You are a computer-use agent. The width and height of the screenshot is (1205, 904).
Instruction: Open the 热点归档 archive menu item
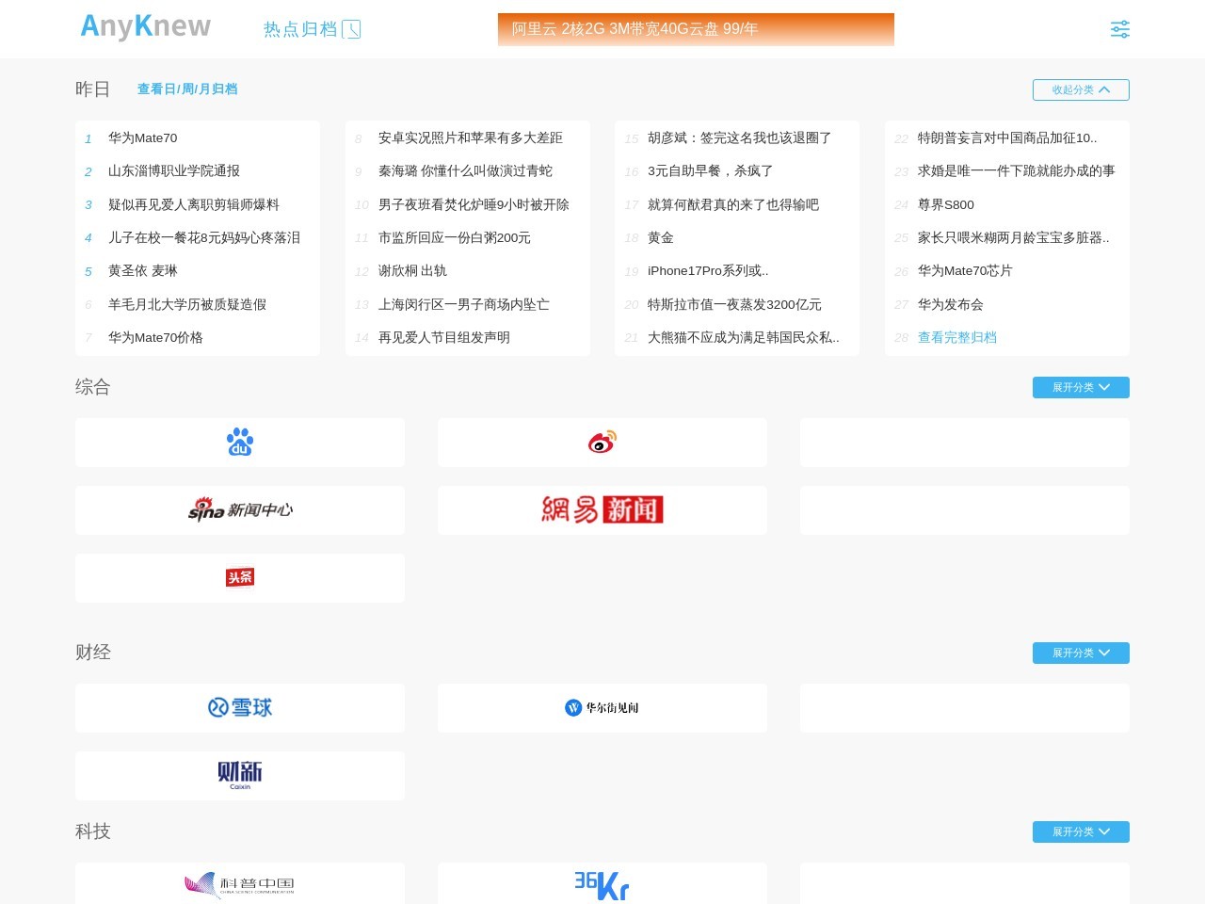point(311,29)
